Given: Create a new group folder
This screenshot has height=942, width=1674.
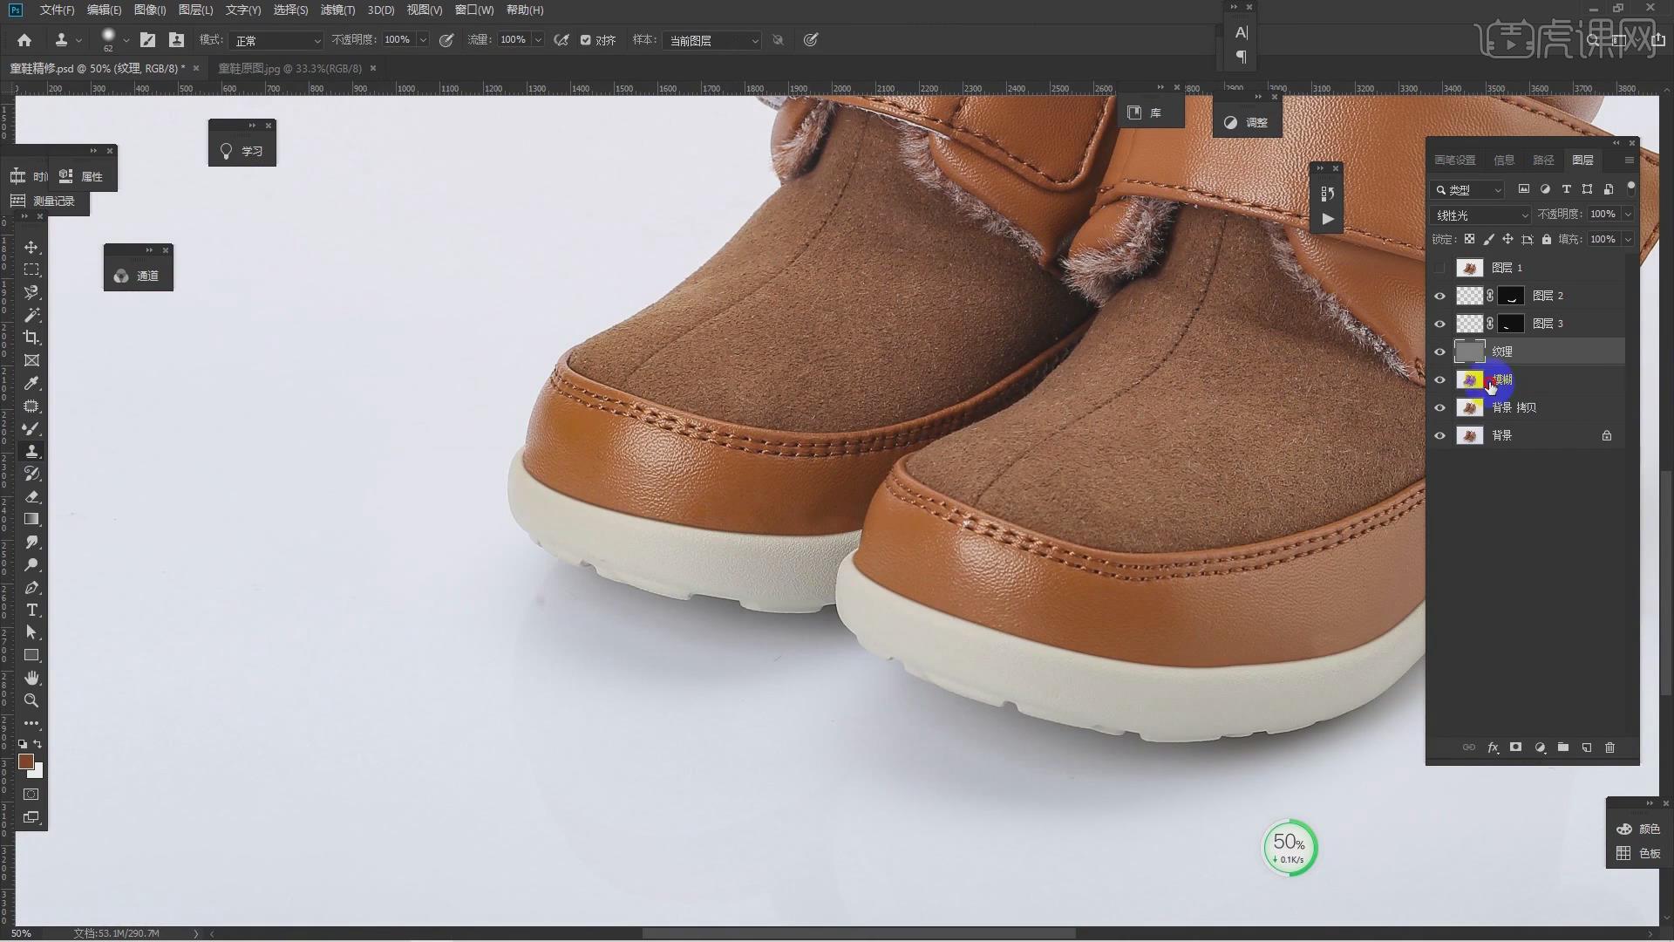Looking at the screenshot, I should (x=1563, y=747).
